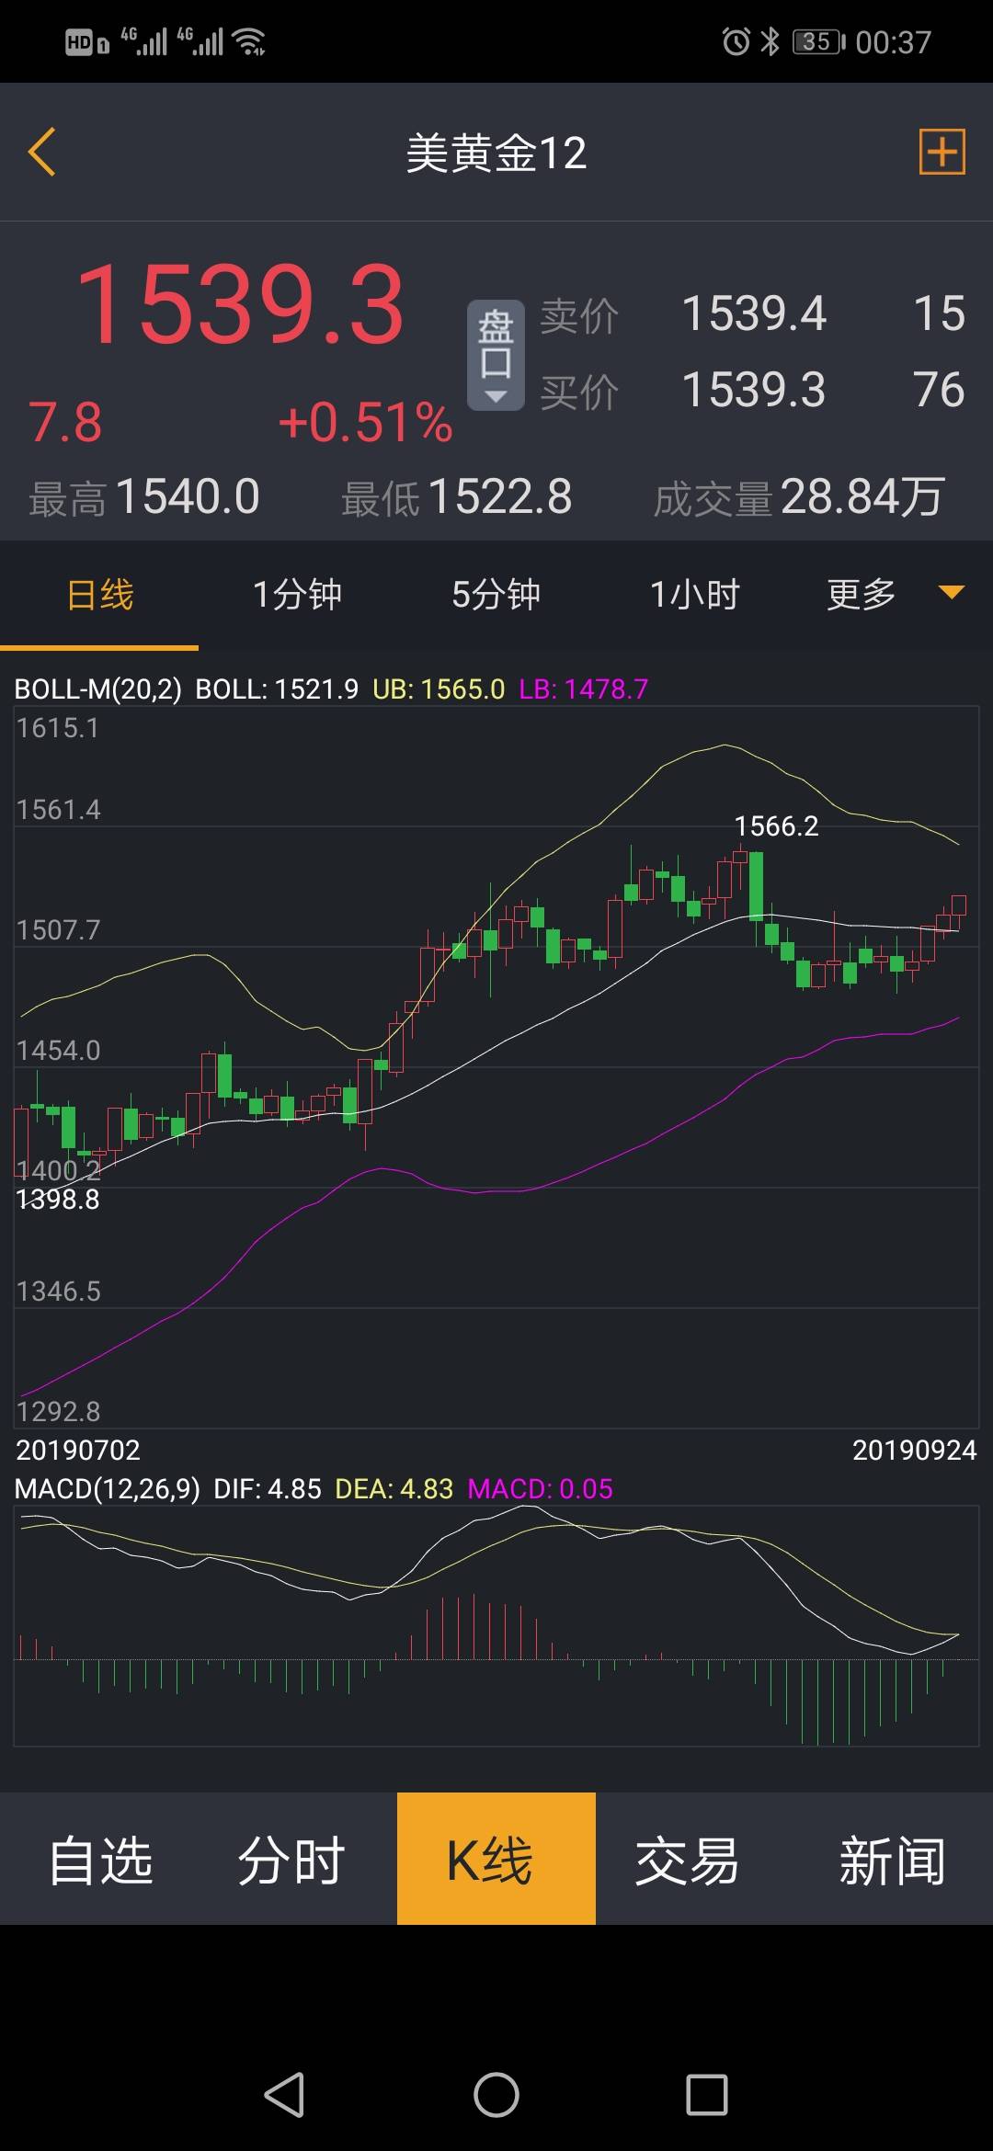Tap the chart start date 20190702
The width and height of the screenshot is (993, 2151).
pyautogui.click(x=78, y=1451)
